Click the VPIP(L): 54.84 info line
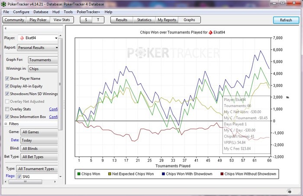The height and width of the screenshot is (196, 303). pos(235,142)
